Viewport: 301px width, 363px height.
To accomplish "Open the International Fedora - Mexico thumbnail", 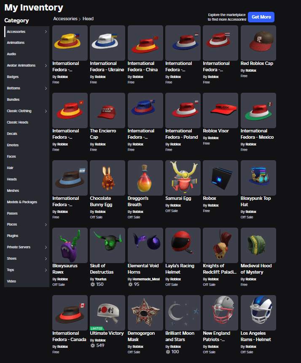I will click(x=258, y=110).
